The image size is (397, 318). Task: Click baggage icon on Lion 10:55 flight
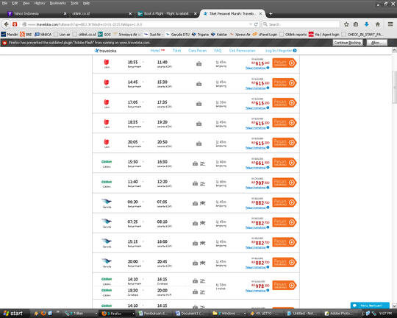coord(199,64)
